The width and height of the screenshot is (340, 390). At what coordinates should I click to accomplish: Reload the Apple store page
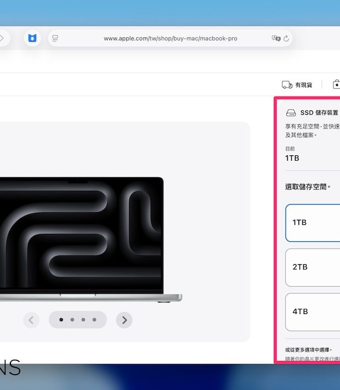[x=286, y=39]
